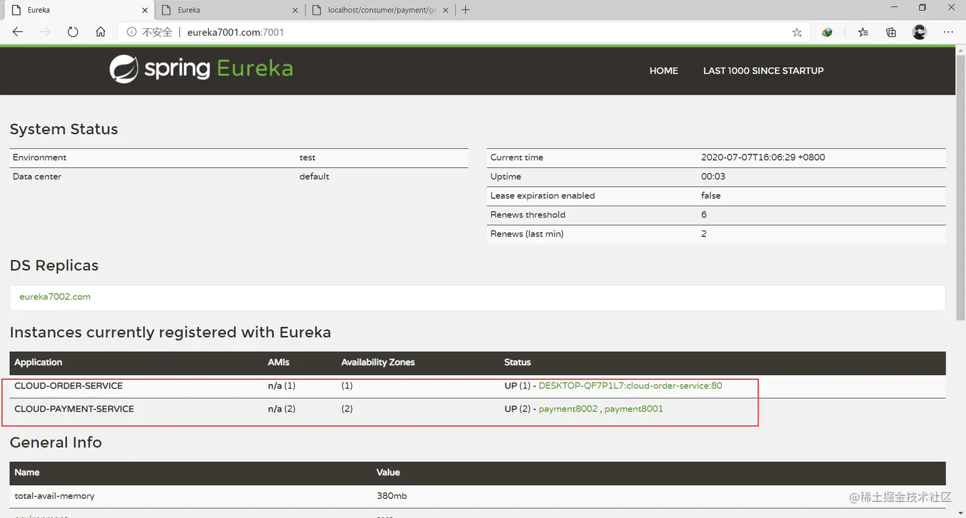The width and height of the screenshot is (966, 518).
Task: Open the favorites list icon
Action: pos(863,33)
